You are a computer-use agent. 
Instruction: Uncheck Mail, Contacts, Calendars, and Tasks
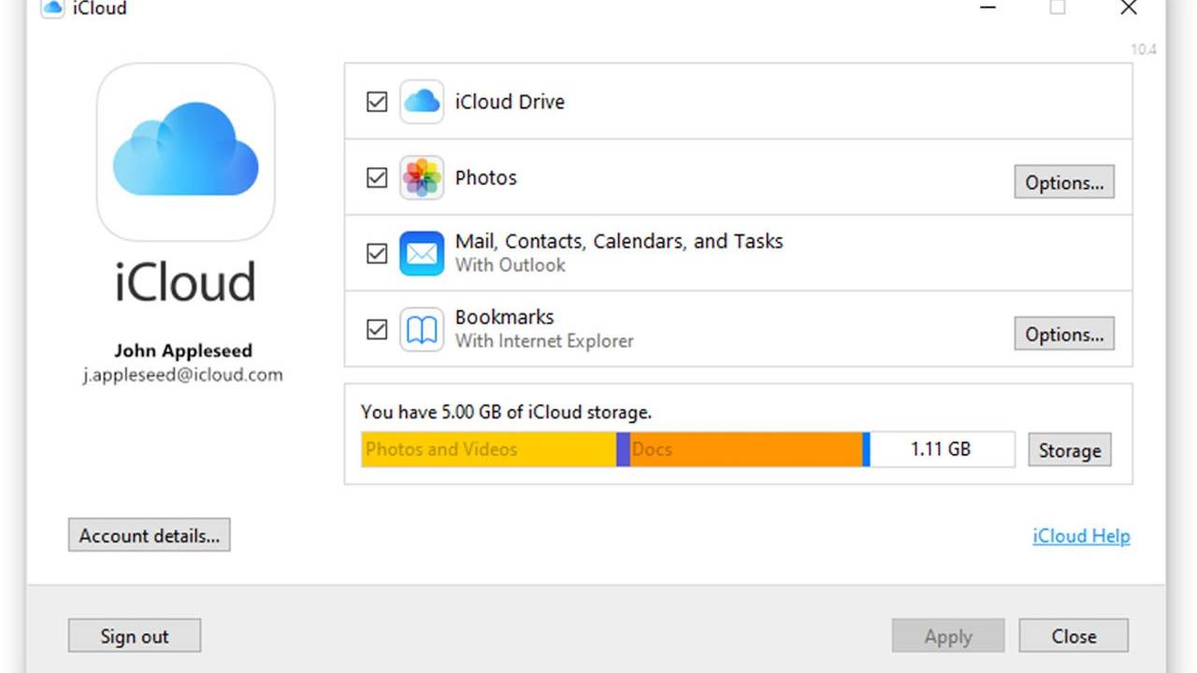coord(377,253)
